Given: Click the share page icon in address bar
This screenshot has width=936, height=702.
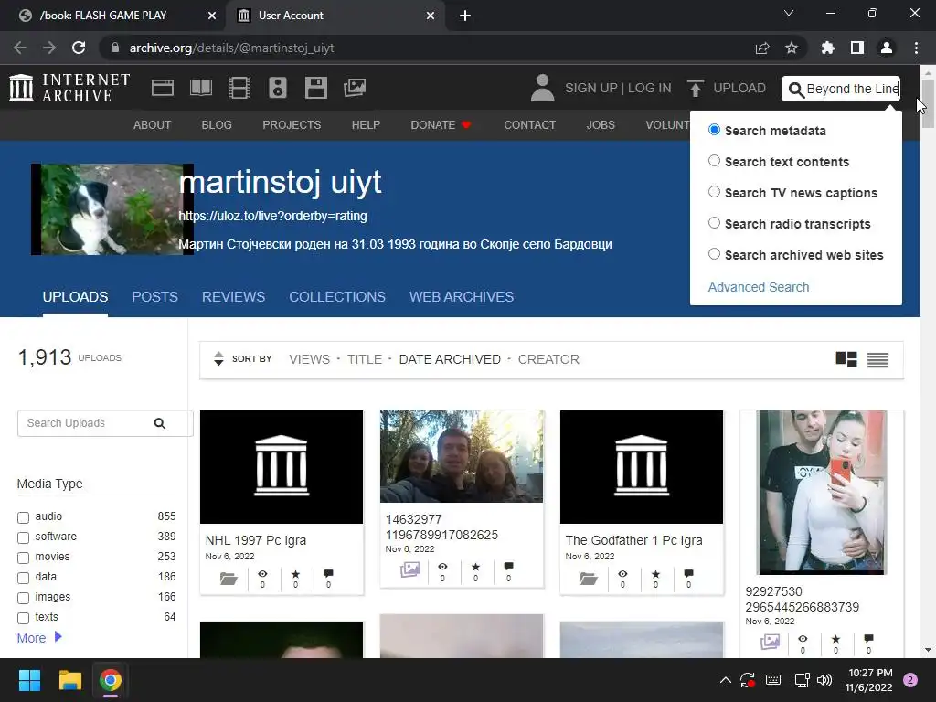Looking at the screenshot, I should pos(762,48).
